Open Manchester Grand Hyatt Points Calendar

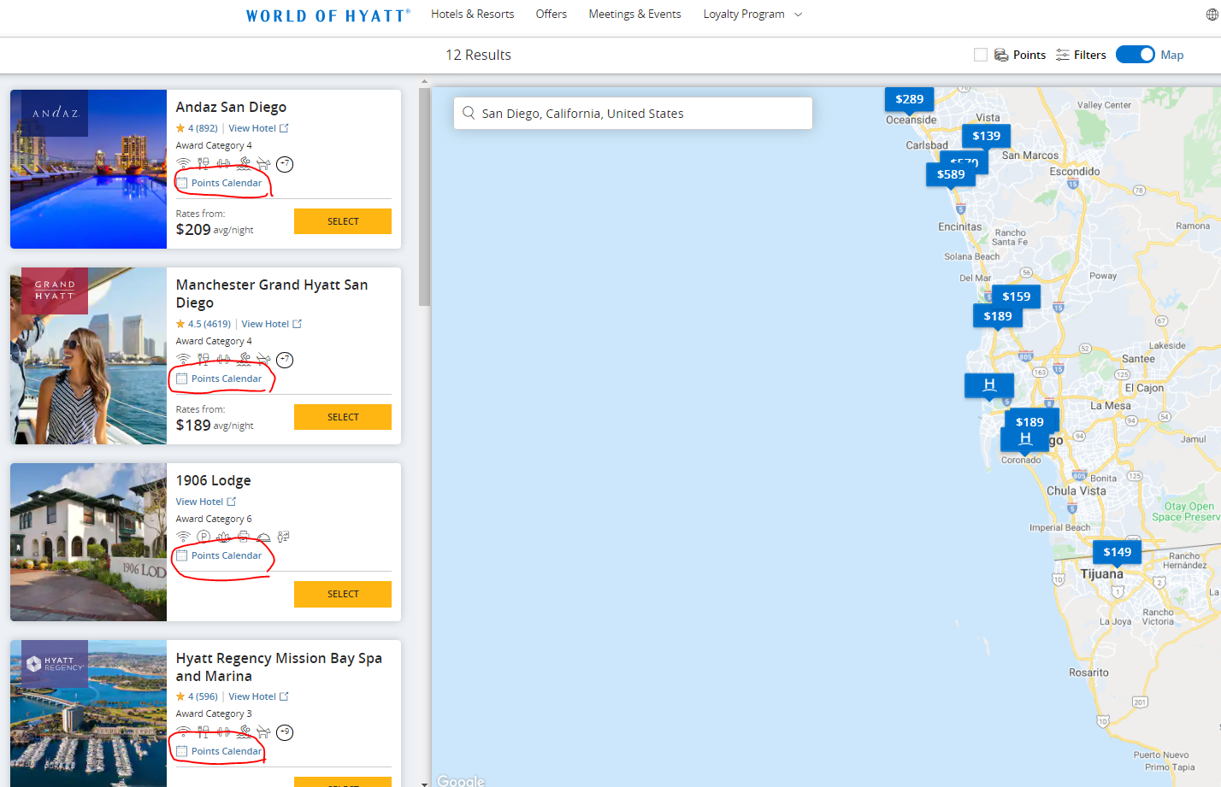(x=219, y=379)
